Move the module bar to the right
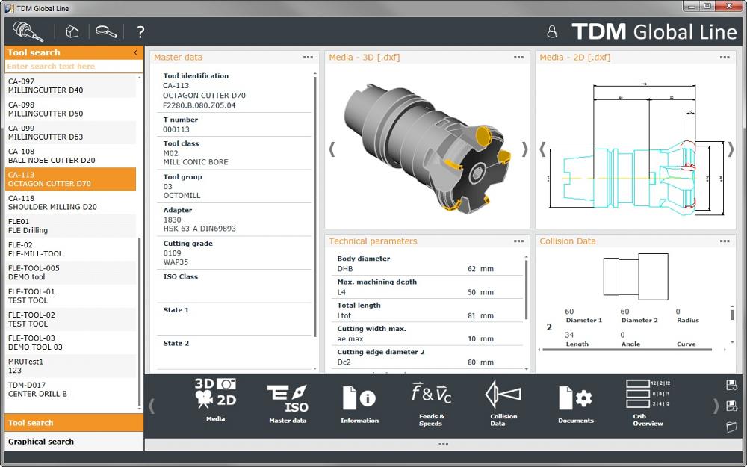 click(716, 406)
